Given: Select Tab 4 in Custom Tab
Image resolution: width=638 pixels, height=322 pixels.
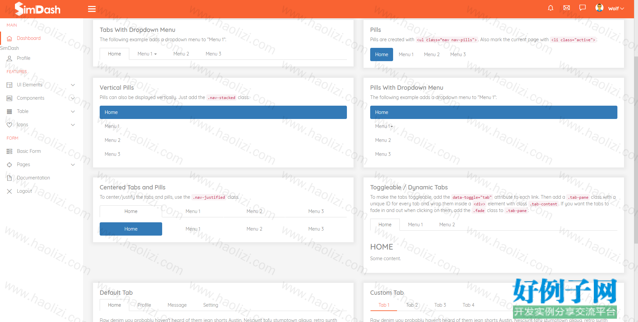Looking at the screenshot, I should point(469,305).
